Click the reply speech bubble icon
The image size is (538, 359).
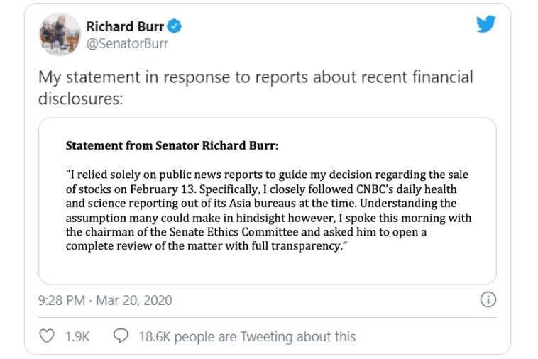tap(121, 336)
